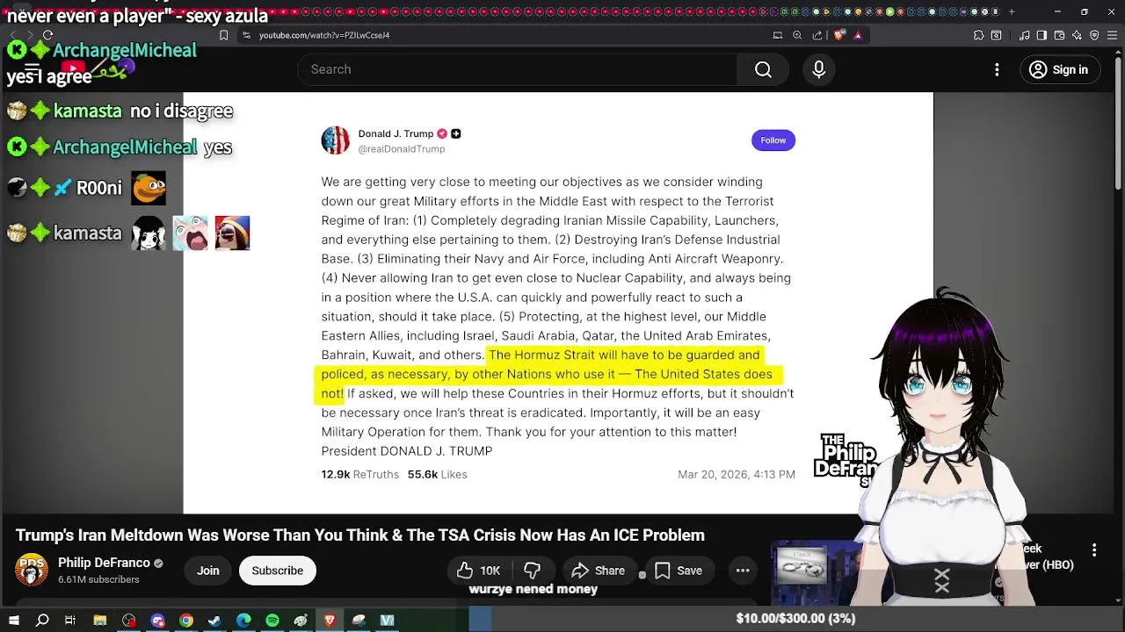1125x632 pixels.
Task: Open Philip DeFranco channel name link
Action: [x=104, y=563]
